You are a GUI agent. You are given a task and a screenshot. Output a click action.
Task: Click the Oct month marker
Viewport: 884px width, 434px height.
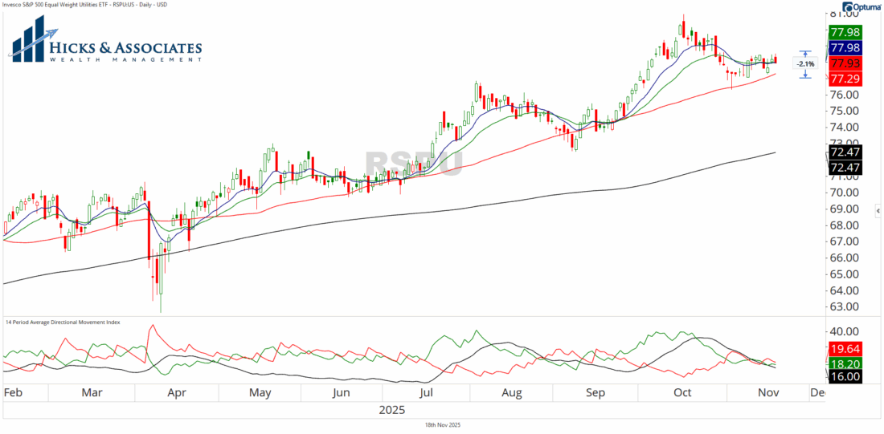[x=682, y=393]
